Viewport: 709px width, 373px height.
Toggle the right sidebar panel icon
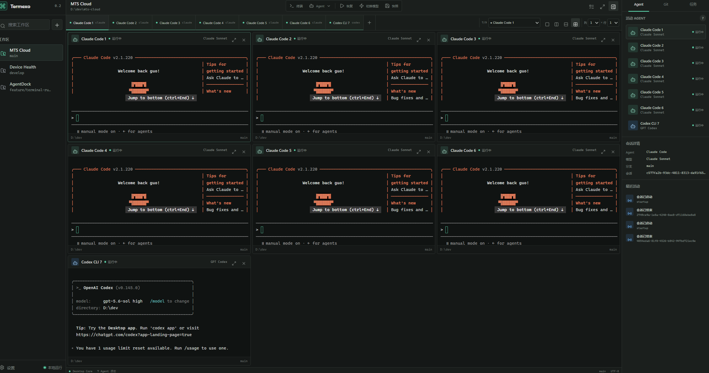[x=613, y=7]
